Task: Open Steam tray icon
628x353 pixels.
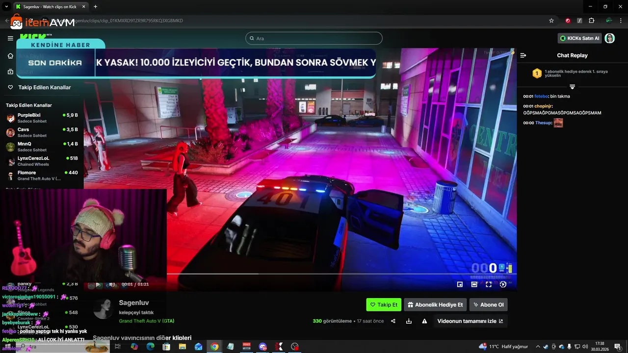Action: point(546,347)
